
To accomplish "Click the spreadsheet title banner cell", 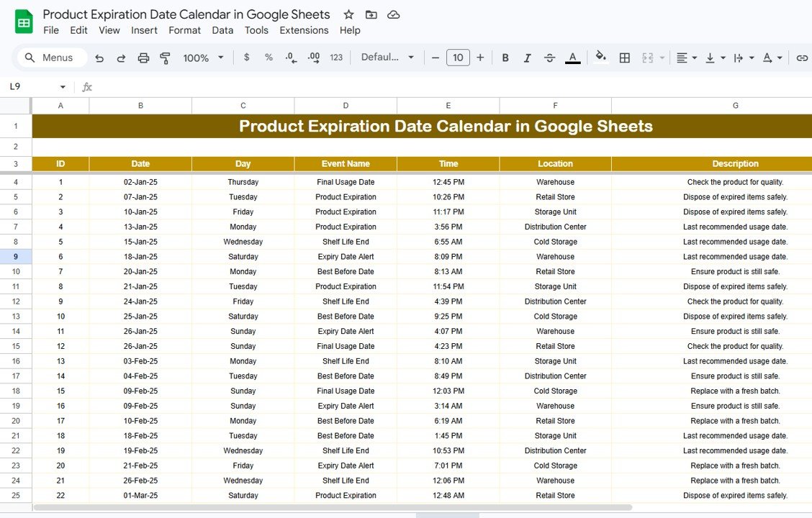I will [x=422, y=127].
